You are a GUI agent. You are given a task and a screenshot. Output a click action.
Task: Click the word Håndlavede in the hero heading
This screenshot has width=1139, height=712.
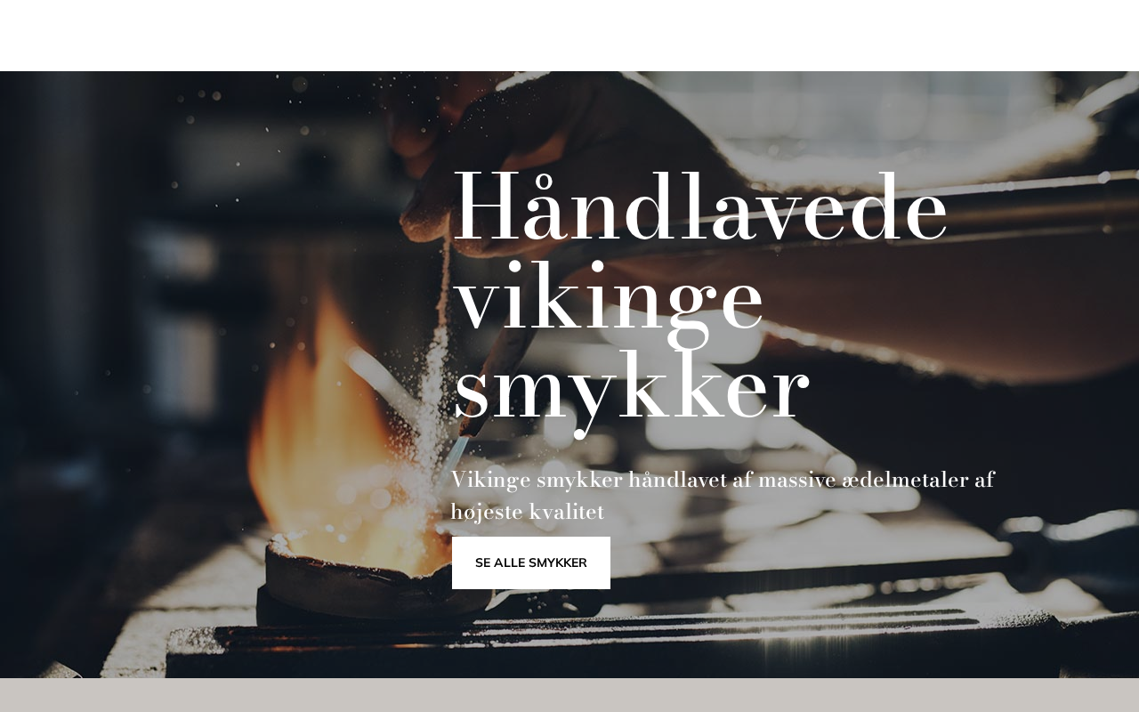[x=700, y=208]
